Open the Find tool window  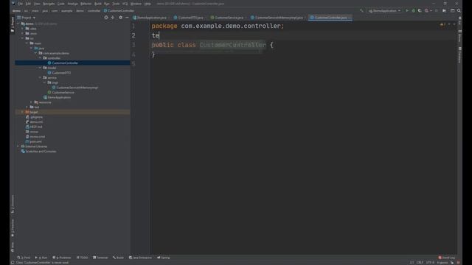tap(24, 258)
